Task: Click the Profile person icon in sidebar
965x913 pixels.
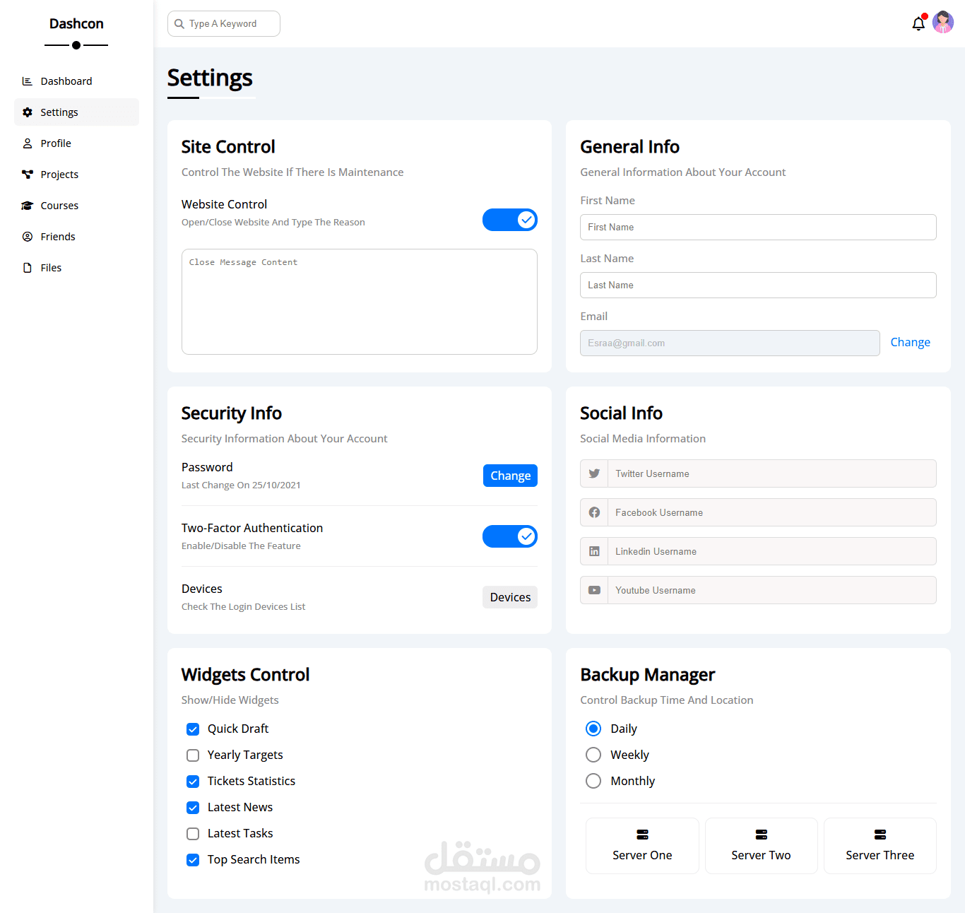Action: click(x=28, y=143)
